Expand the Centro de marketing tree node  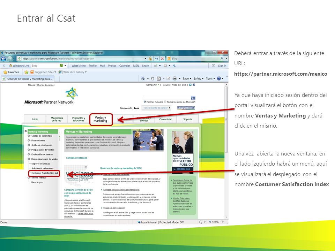pyautogui.click(x=29, y=136)
